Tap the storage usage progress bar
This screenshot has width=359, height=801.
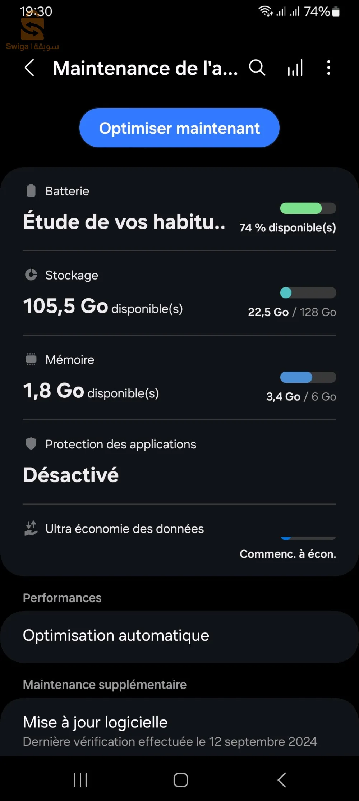pos(308,293)
